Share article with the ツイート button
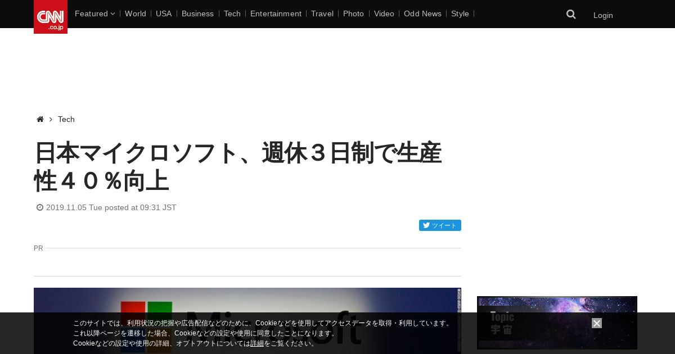Image resolution: width=675 pixels, height=354 pixels. [x=440, y=225]
